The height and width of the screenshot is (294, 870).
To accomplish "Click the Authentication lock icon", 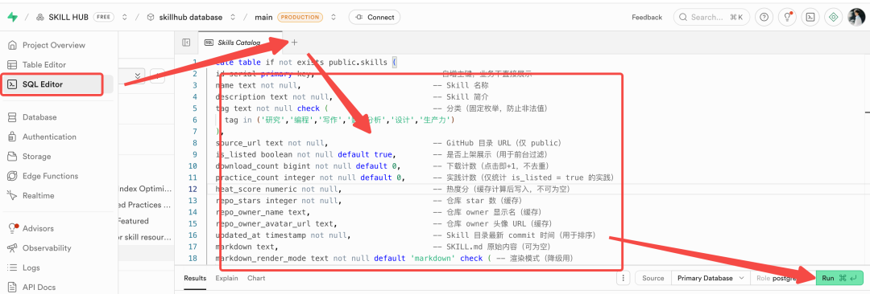I will (x=12, y=137).
